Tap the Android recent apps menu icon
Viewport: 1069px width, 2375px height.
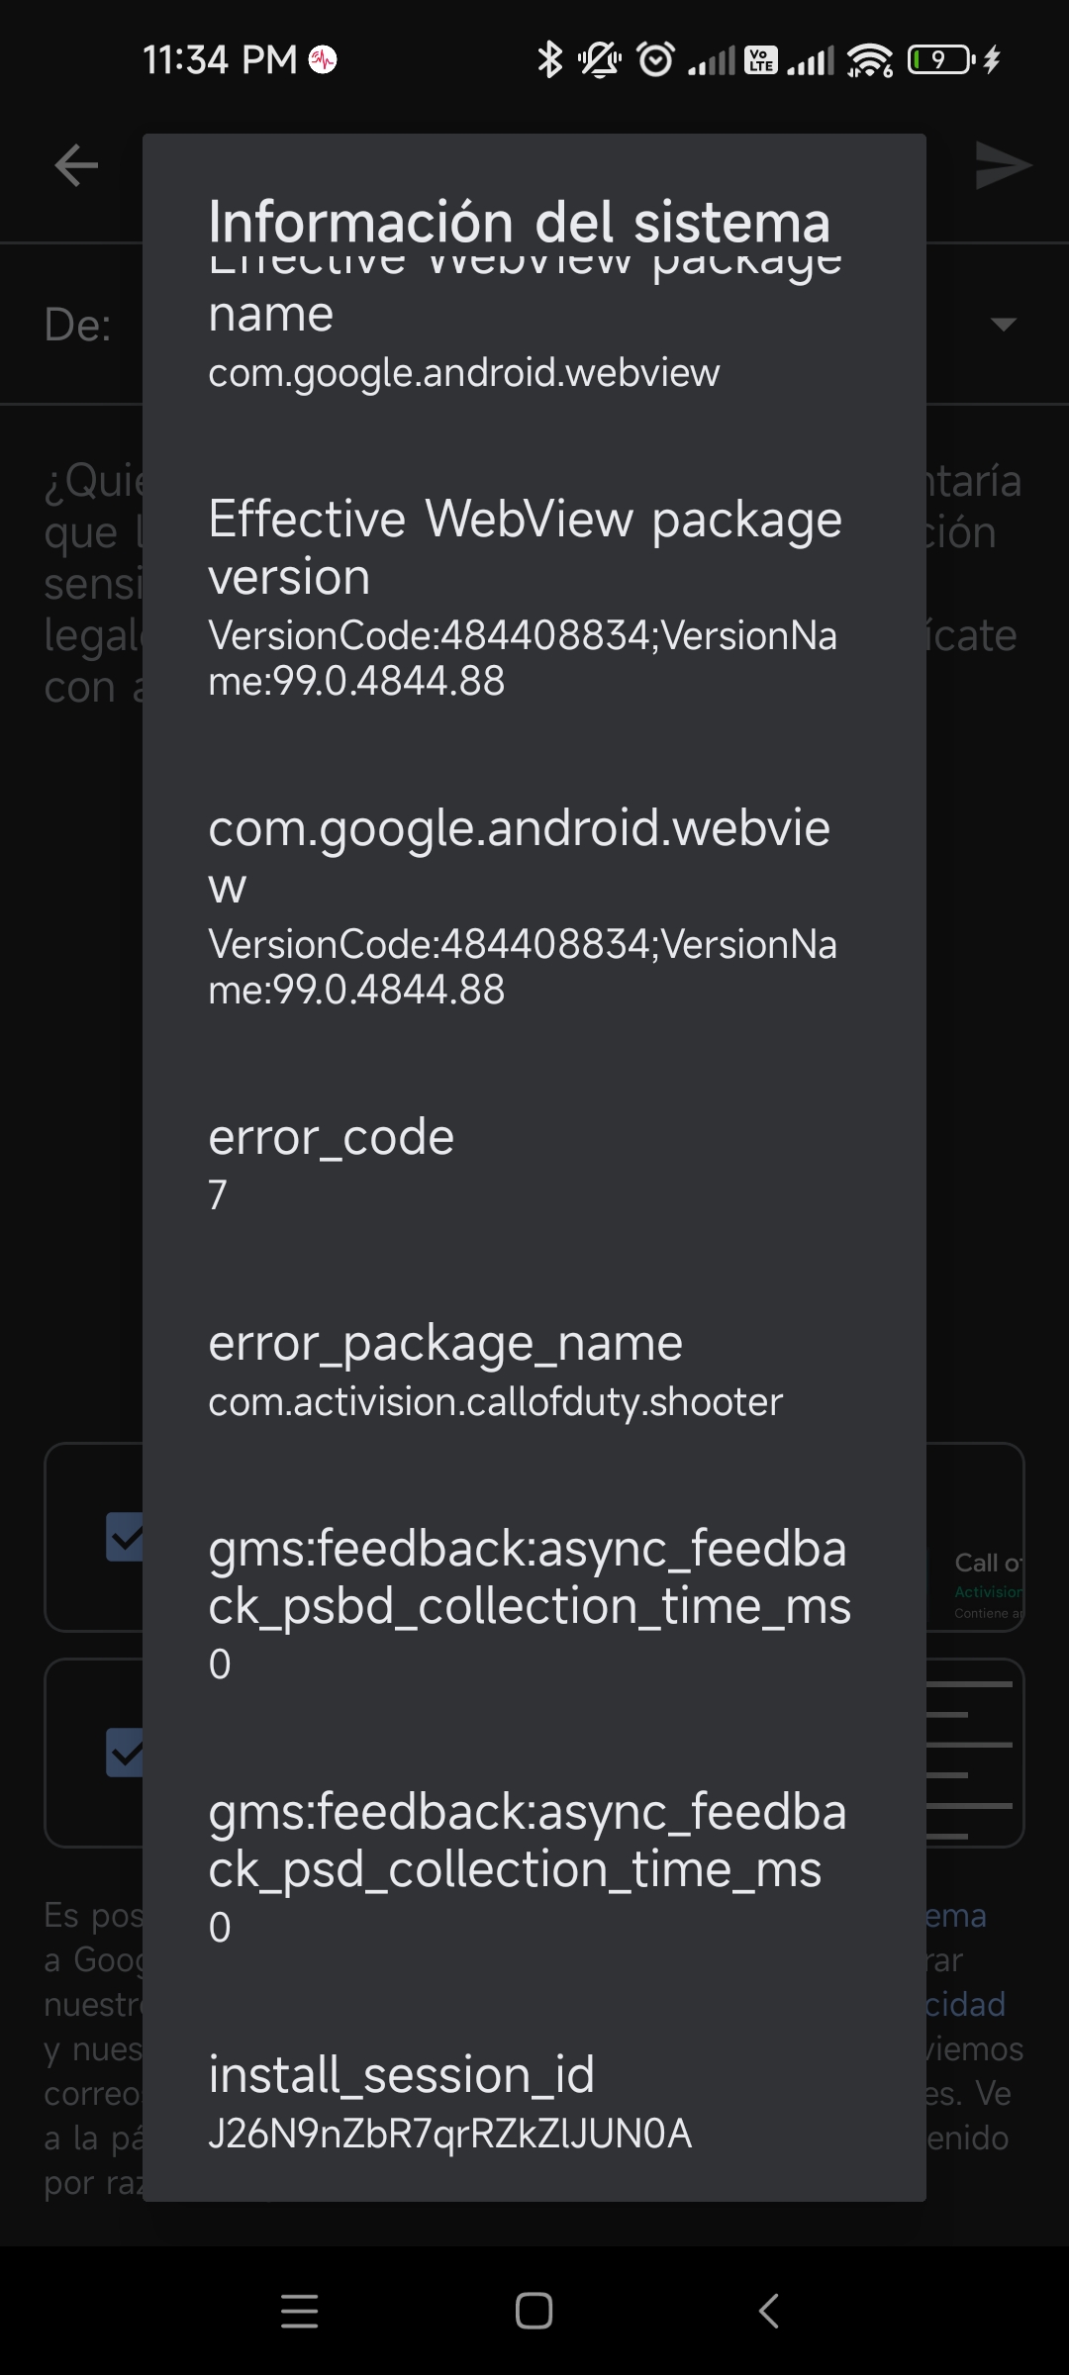click(x=299, y=2312)
